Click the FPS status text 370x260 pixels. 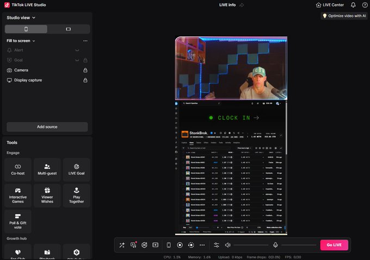(293, 257)
